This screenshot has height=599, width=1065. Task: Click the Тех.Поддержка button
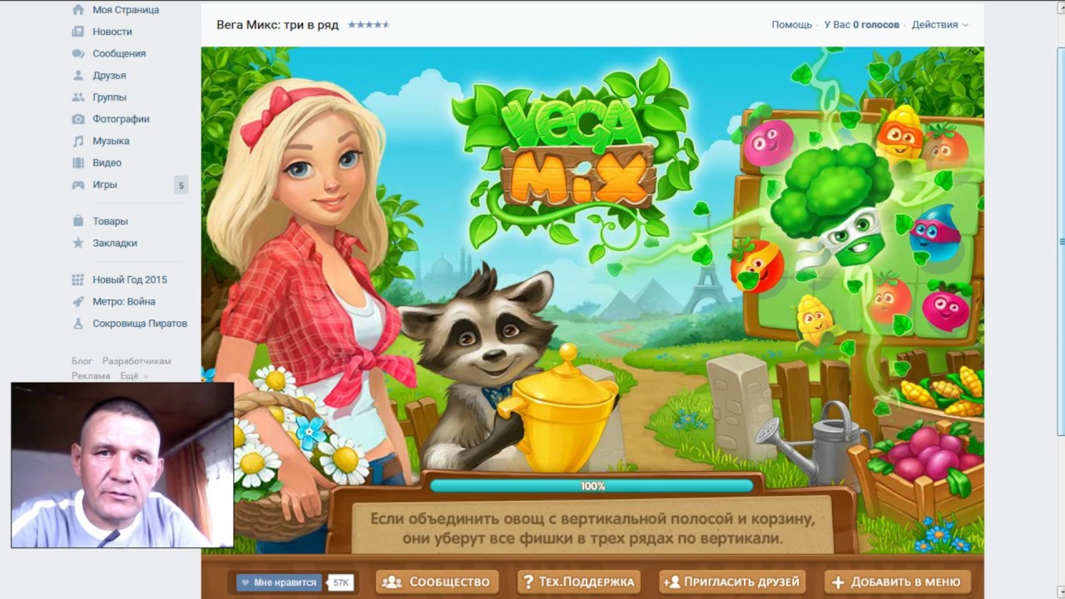tap(579, 582)
